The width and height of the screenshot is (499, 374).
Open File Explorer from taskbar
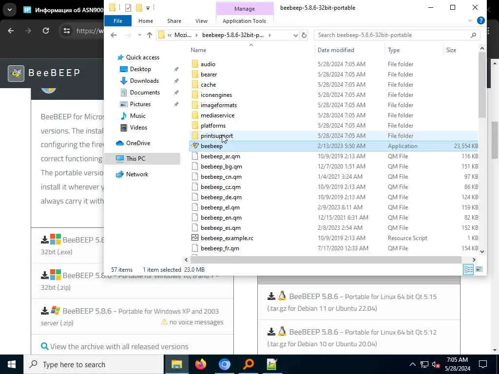coord(176,364)
